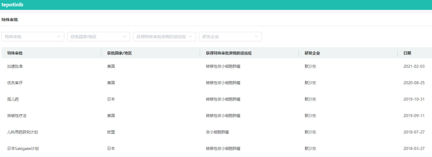Click the 非小细胞肺癌 cell in the 欧盟 row
This screenshot has height=157, width=432.
pos(217,132)
